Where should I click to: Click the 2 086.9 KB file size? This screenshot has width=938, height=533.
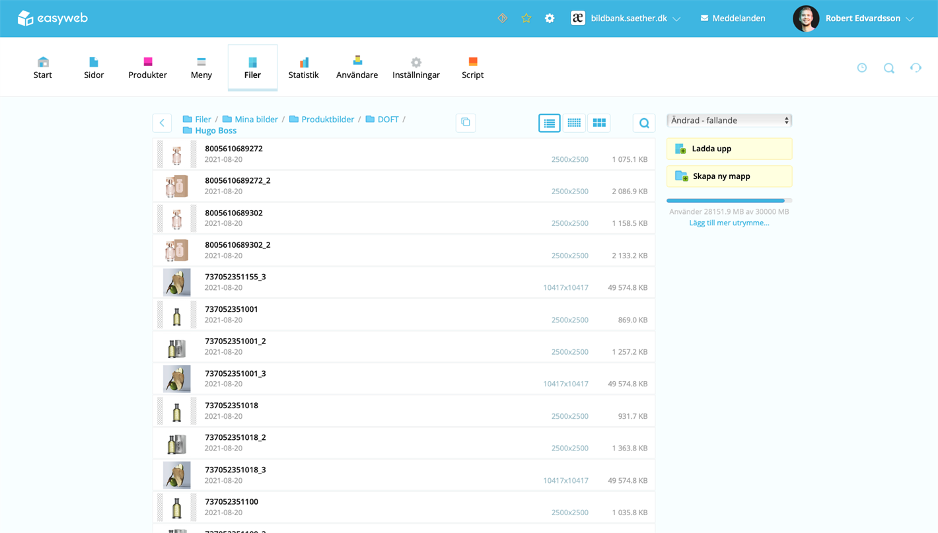(x=630, y=192)
